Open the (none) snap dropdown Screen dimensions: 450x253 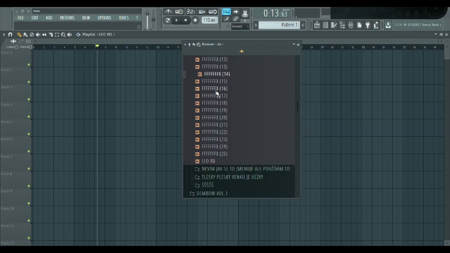coord(240,26)
